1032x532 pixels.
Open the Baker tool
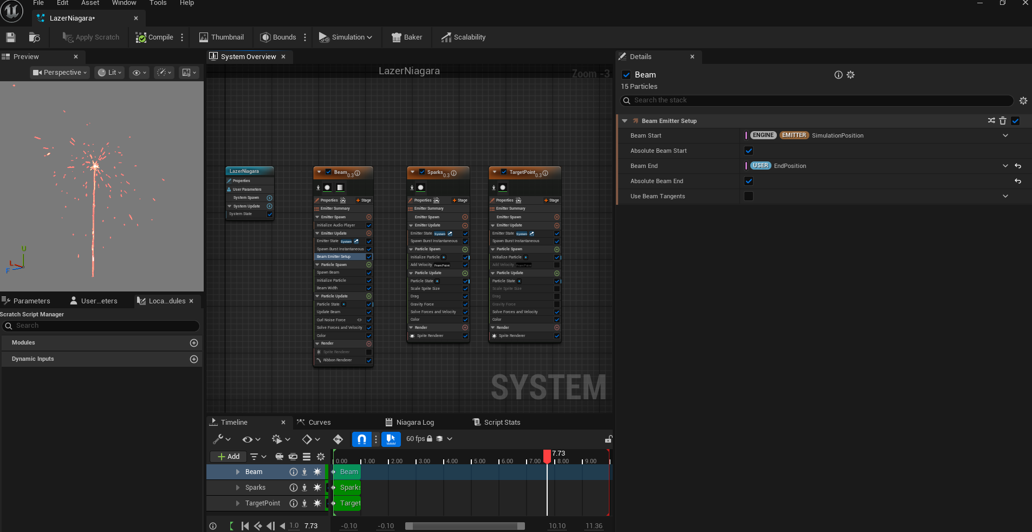click(406, 37)
